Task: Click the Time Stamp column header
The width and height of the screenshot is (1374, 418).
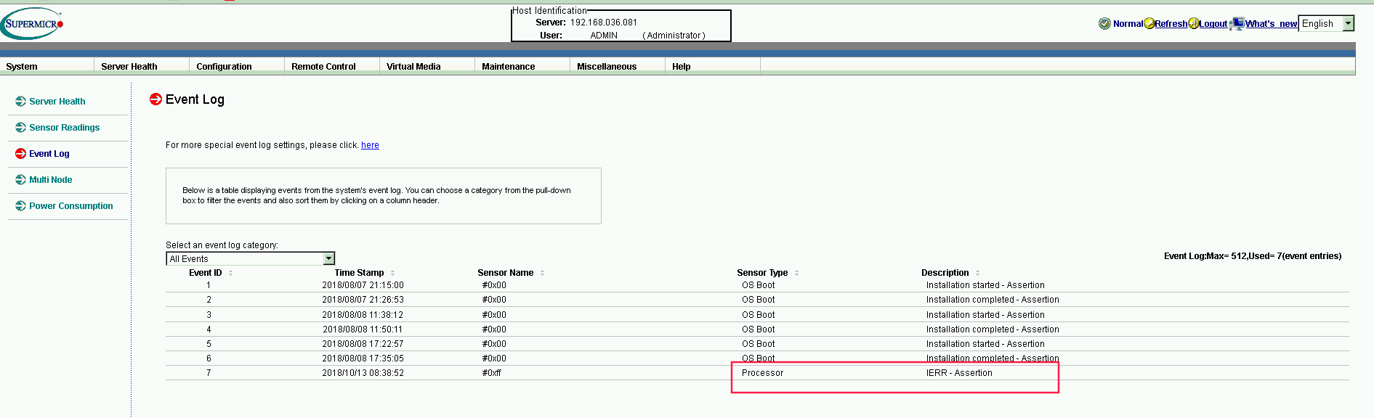Action: (359, 273)
